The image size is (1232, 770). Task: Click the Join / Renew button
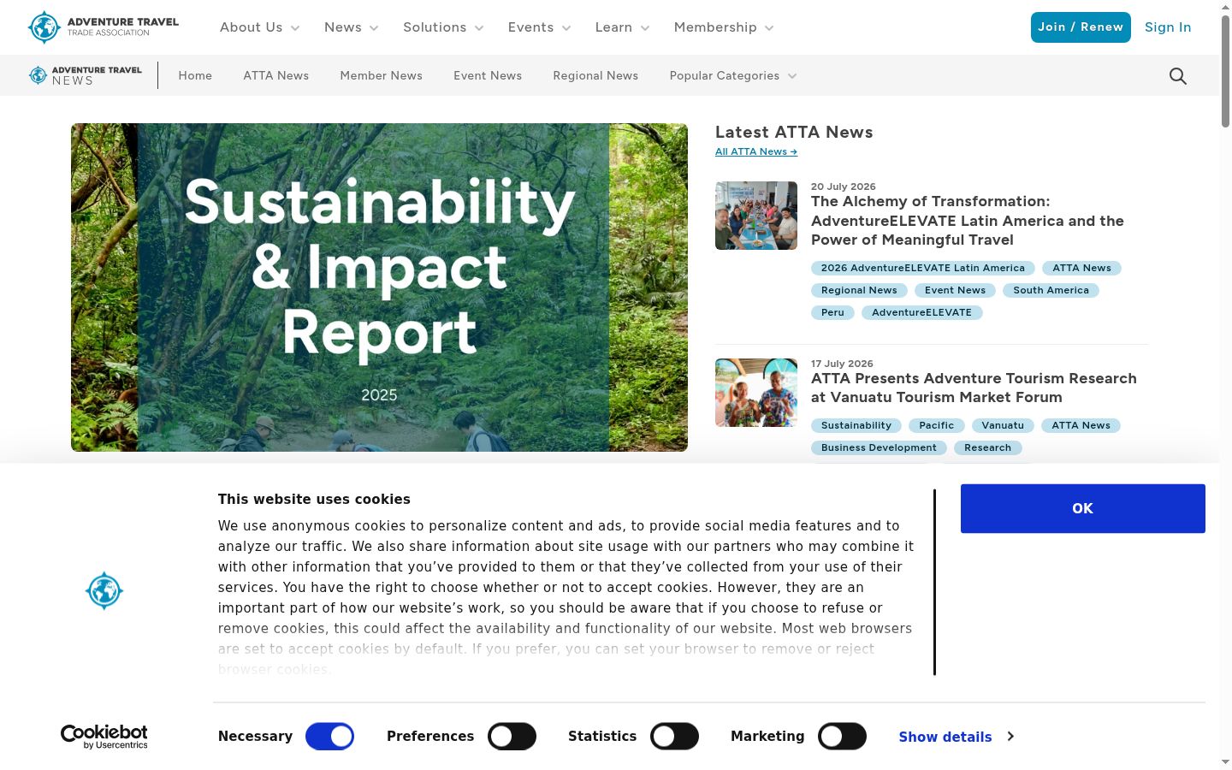(x=1081, y=27)
